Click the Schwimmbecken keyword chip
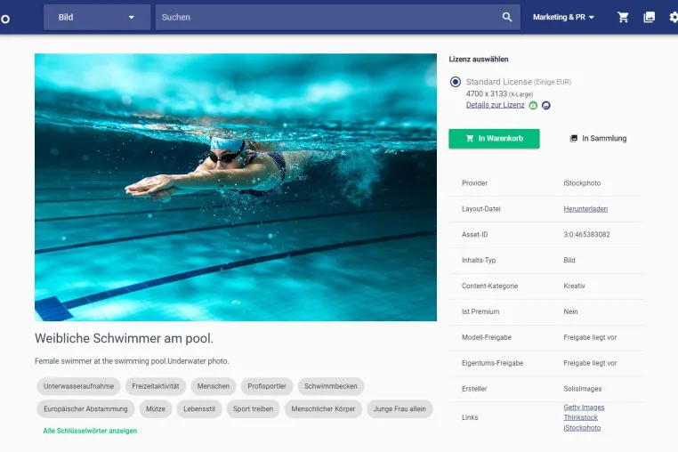 tap(331, 386)
